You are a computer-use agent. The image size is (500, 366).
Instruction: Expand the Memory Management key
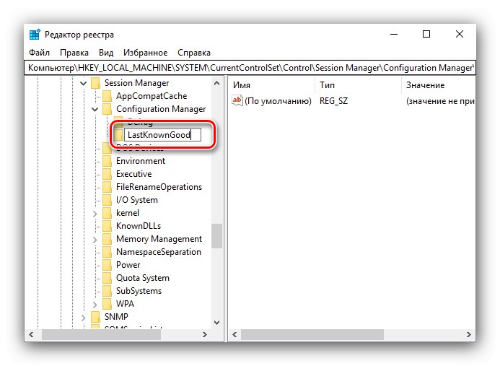[95, 240]
